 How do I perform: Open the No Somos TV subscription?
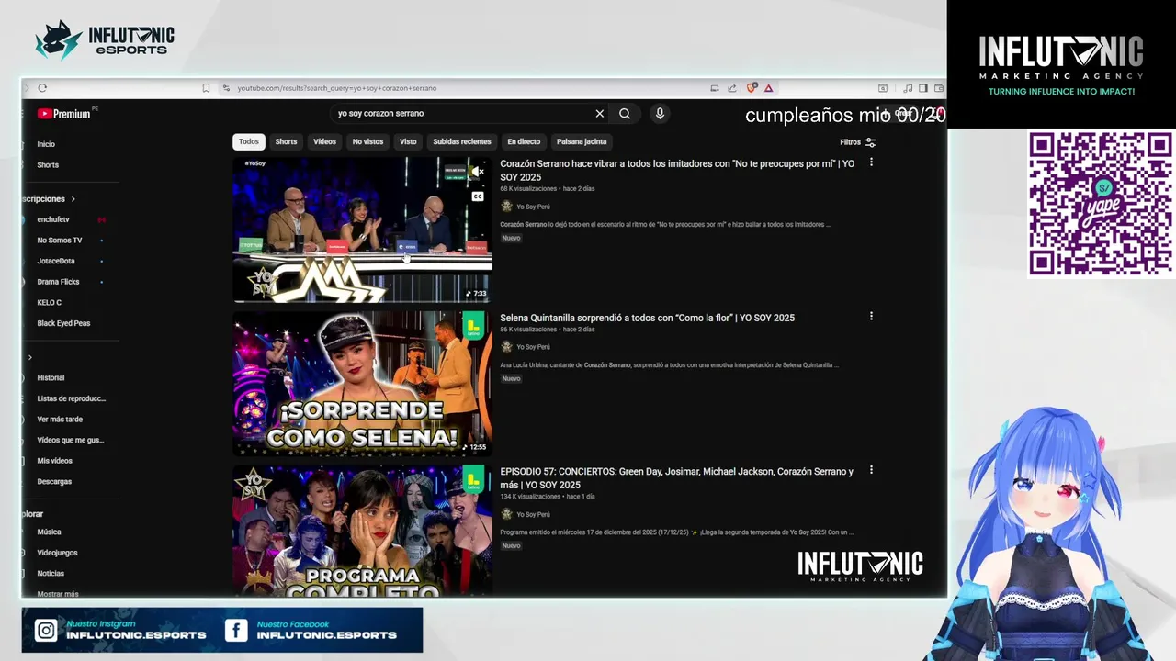click(x=60, y=241)
